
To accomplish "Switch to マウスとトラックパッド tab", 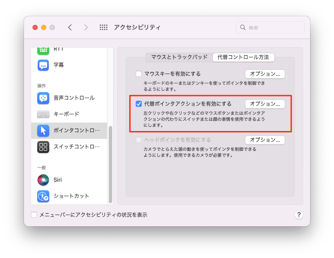I will click(x=179, y=57).
